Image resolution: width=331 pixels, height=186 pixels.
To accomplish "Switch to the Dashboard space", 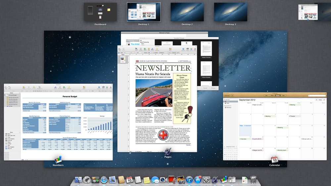I will click(100, 12).
